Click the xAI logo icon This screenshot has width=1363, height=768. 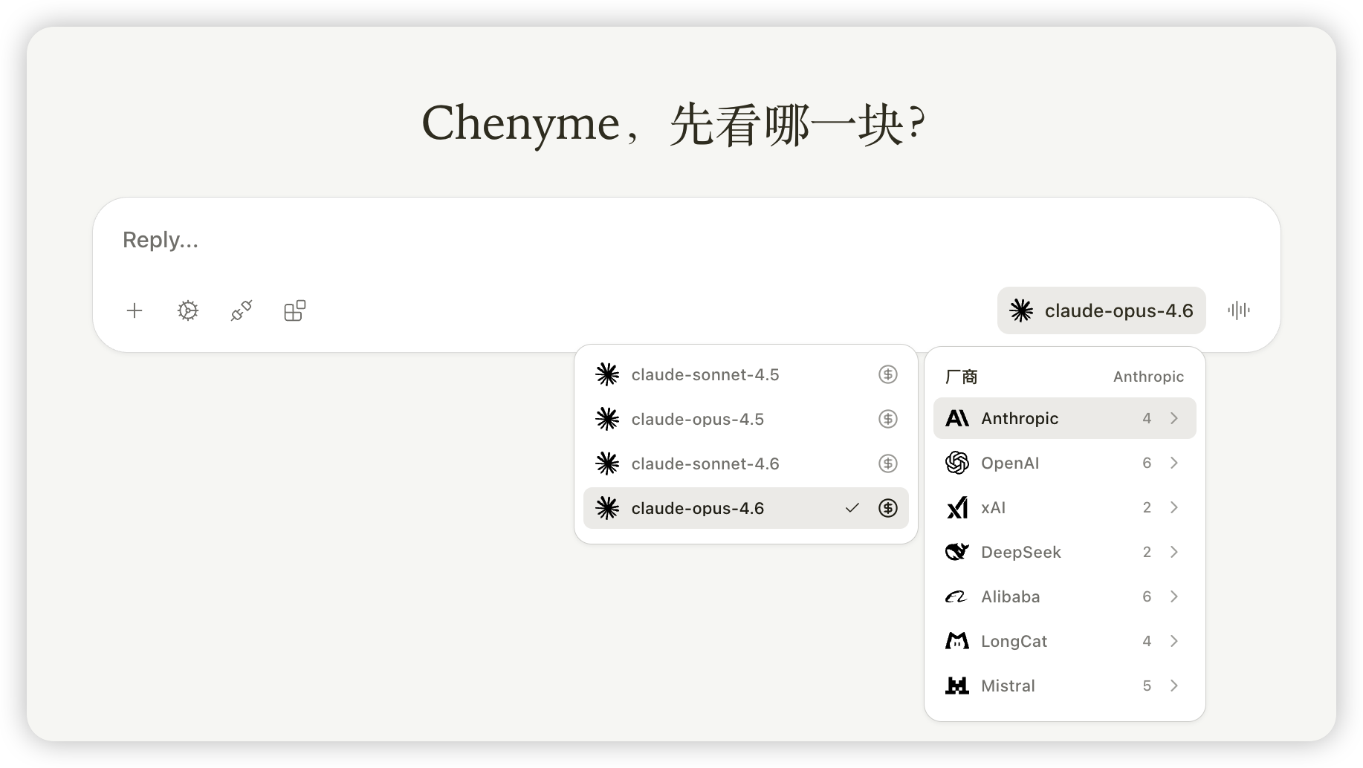click(x=957, y=507)
